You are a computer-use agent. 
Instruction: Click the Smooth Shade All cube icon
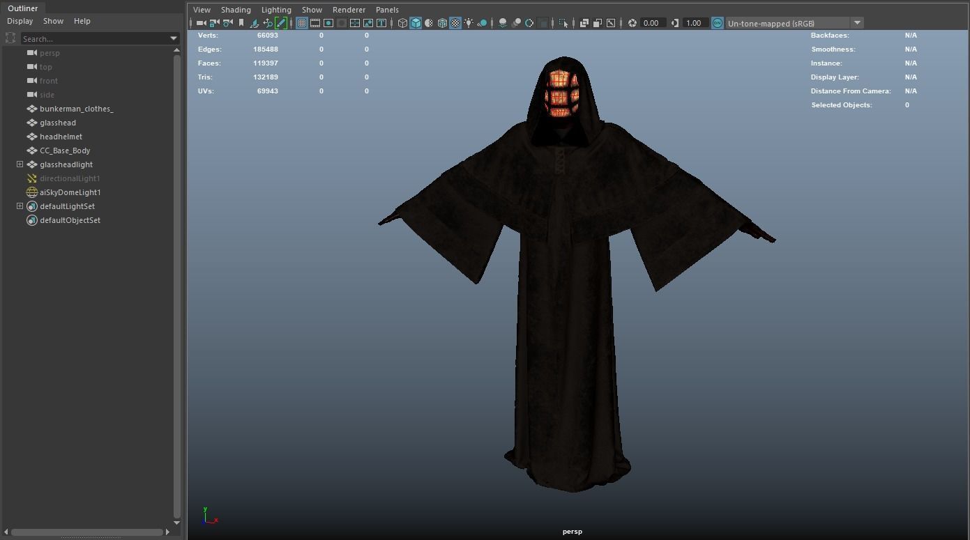[x=416, y=23]
